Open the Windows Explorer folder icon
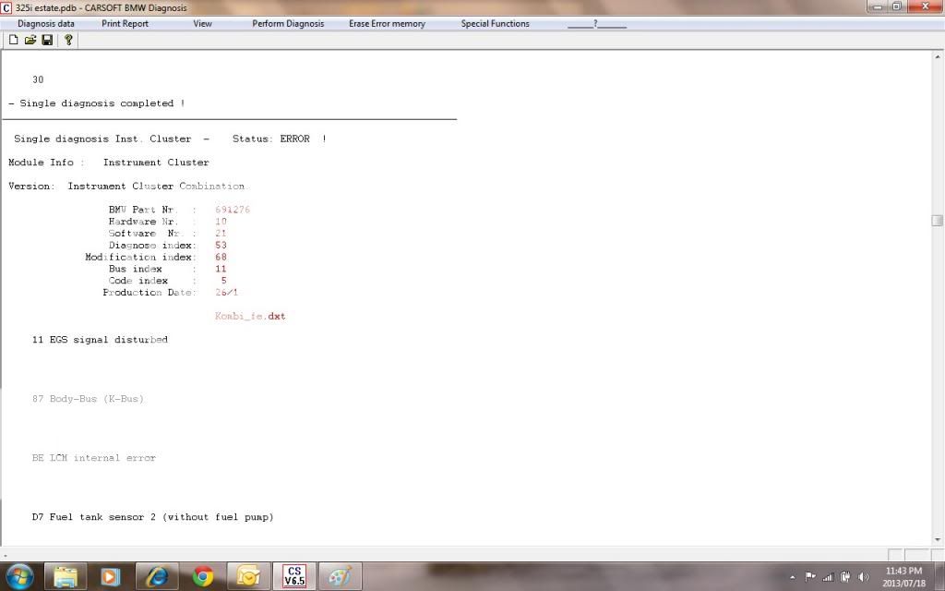 [x=66, y=576]
